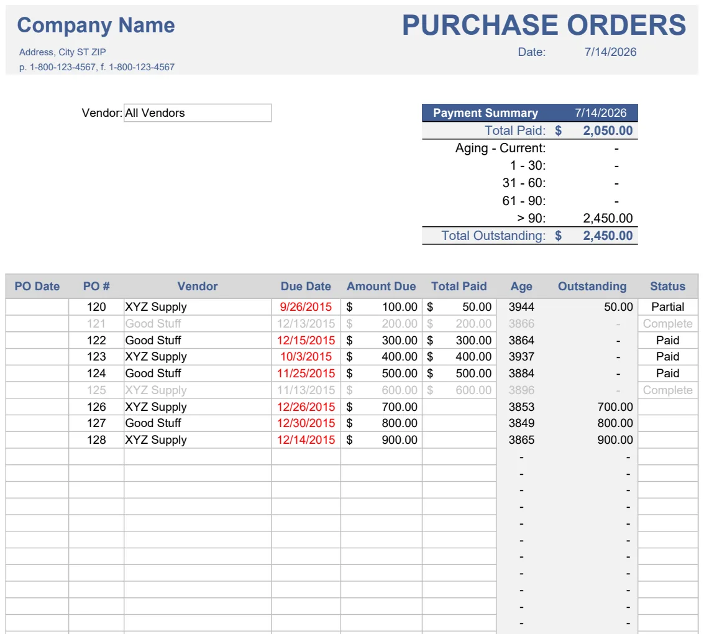This screenshot has width=704, height=634.
Task: Select the Total Outstanding amount 2,450.00
Action: pos(608,236)
